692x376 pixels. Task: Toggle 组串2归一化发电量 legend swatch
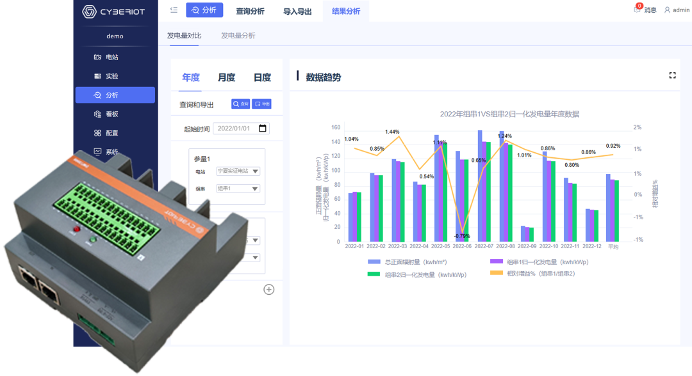(374, 274)
